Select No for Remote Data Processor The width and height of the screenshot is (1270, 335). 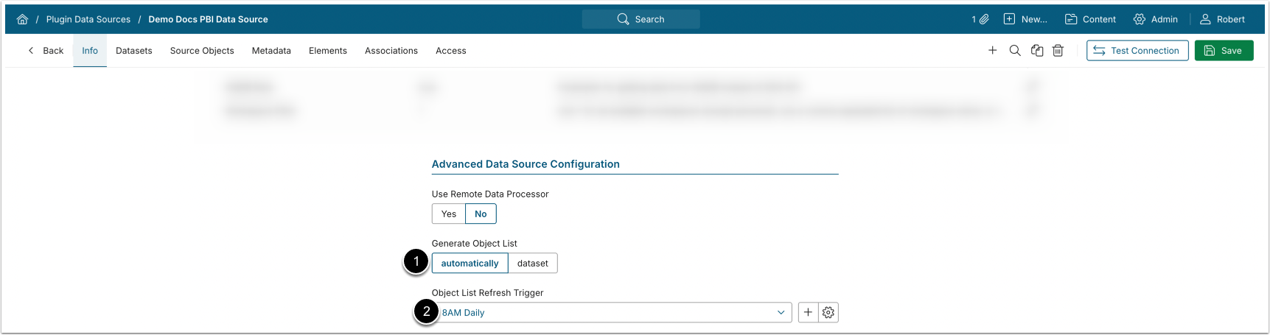[481, 214]
